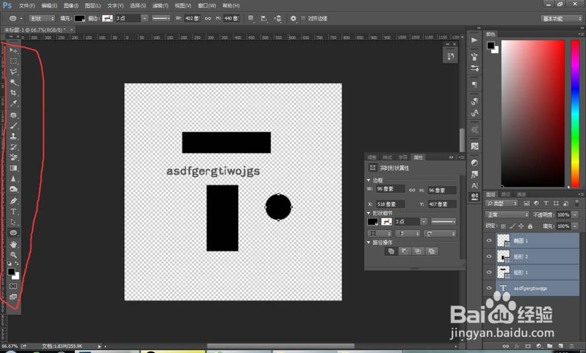586x353 pixels.
Task: Click the exclude overlapping shapes button
Action: tap(431, 251)
